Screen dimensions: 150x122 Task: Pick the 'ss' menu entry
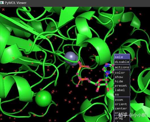click(122, 94)
